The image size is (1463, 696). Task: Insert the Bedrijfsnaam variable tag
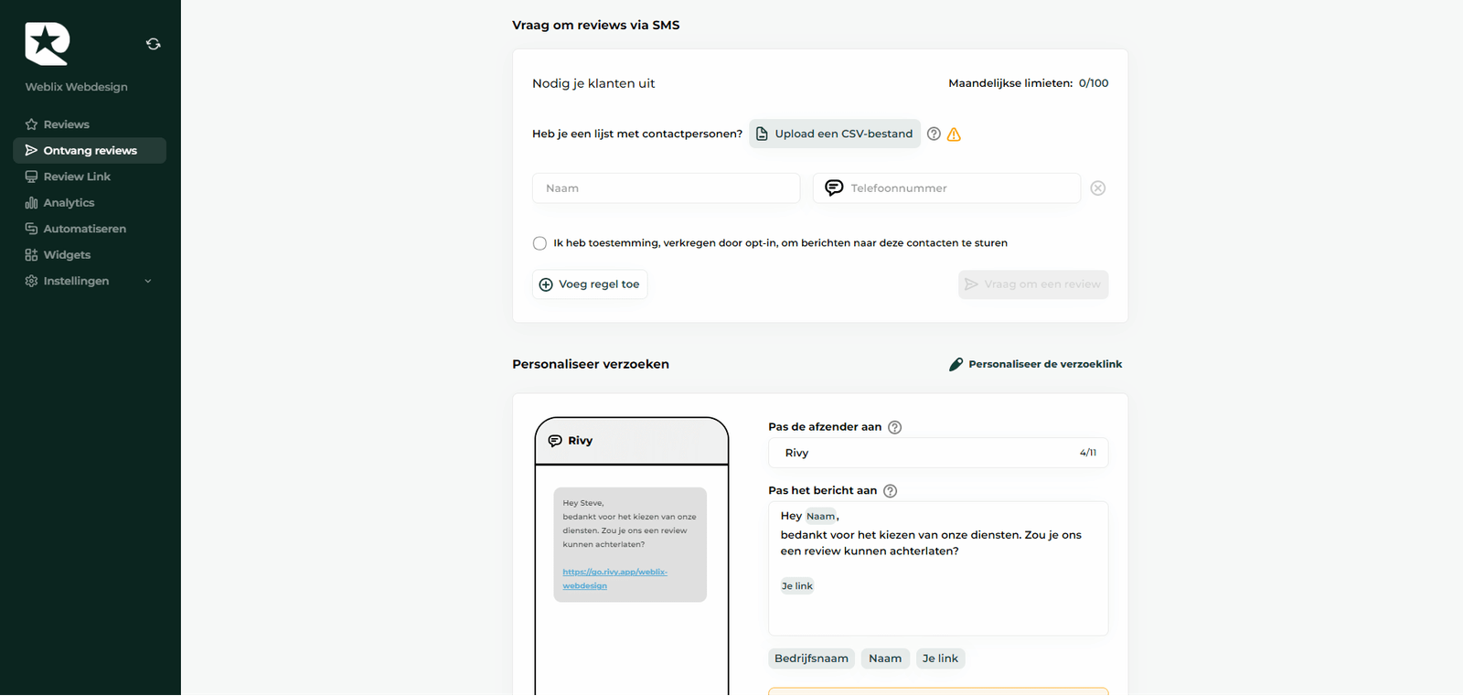[x=811, y=659]
